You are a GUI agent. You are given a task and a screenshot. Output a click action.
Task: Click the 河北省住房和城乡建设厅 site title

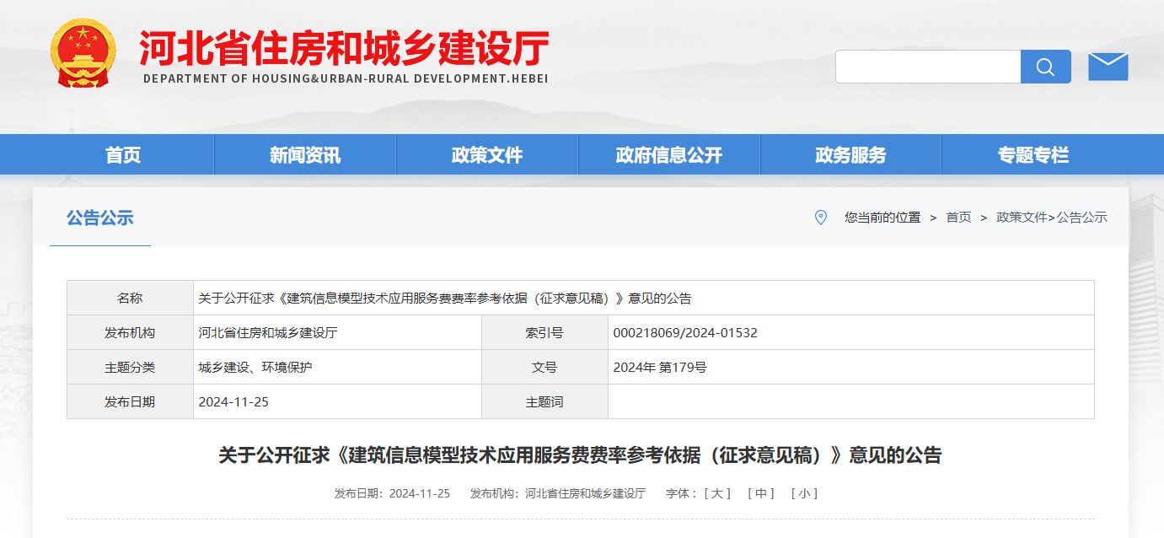pyautogui.click(x=344, y=48)
